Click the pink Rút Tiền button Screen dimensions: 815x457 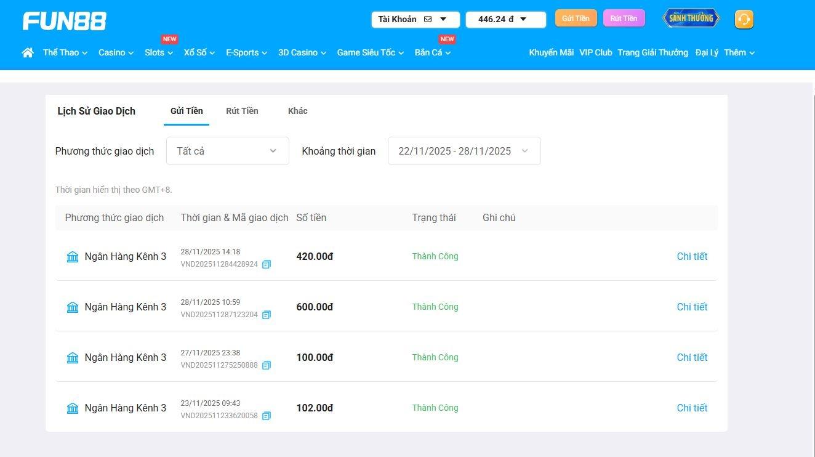[624, 18]
